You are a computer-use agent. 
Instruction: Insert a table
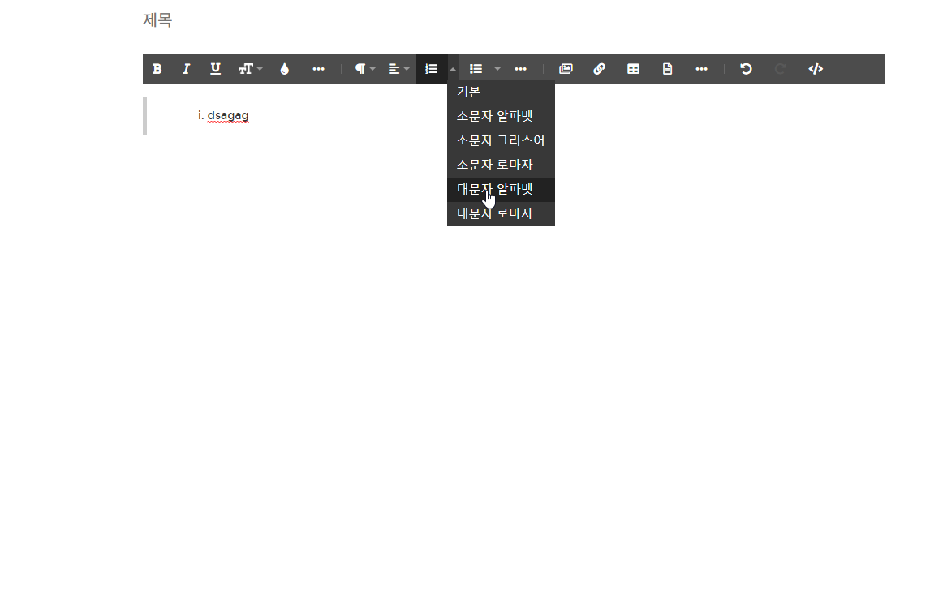tap(634, 69)
